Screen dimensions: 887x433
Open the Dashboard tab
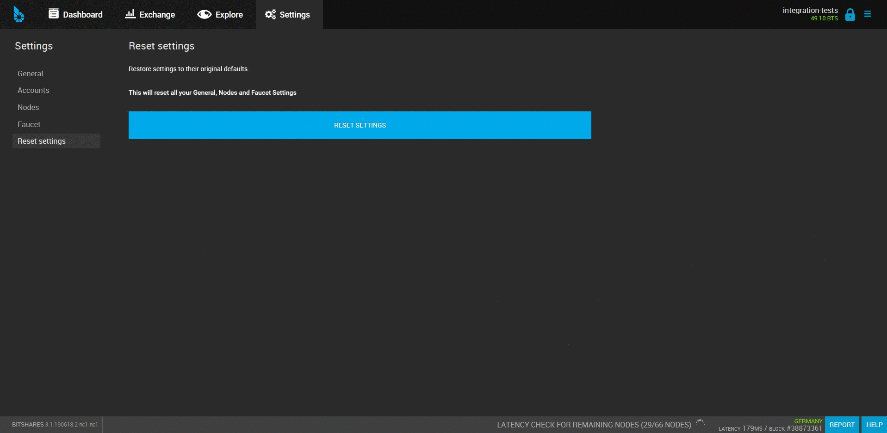(x=76, y=14)
